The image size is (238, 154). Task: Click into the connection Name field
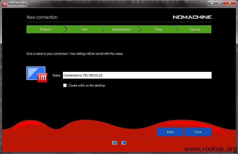[x=137, y=75]
